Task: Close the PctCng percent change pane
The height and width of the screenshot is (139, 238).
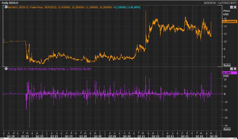Action: [235, 69]
